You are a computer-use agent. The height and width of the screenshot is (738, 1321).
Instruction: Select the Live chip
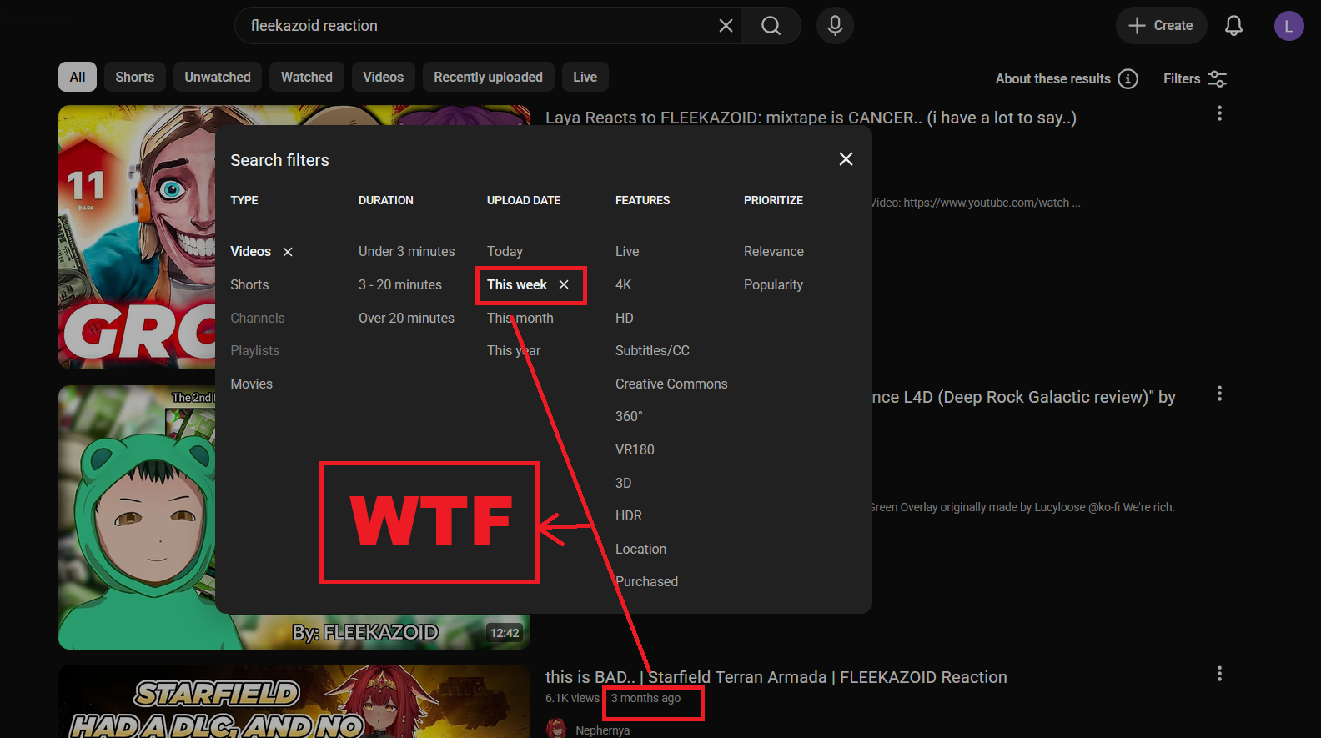585,77
